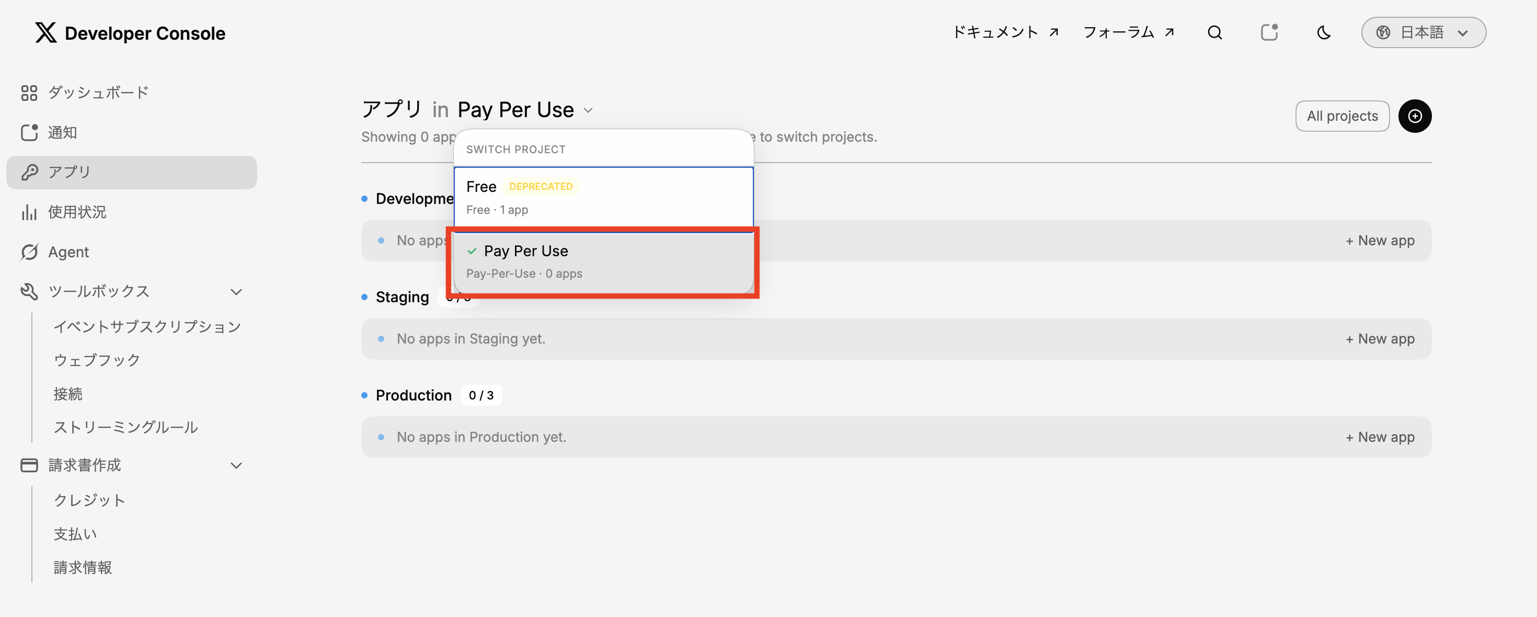Click the Free · 1 app subtitle
1537x617 pixels.
497,210
